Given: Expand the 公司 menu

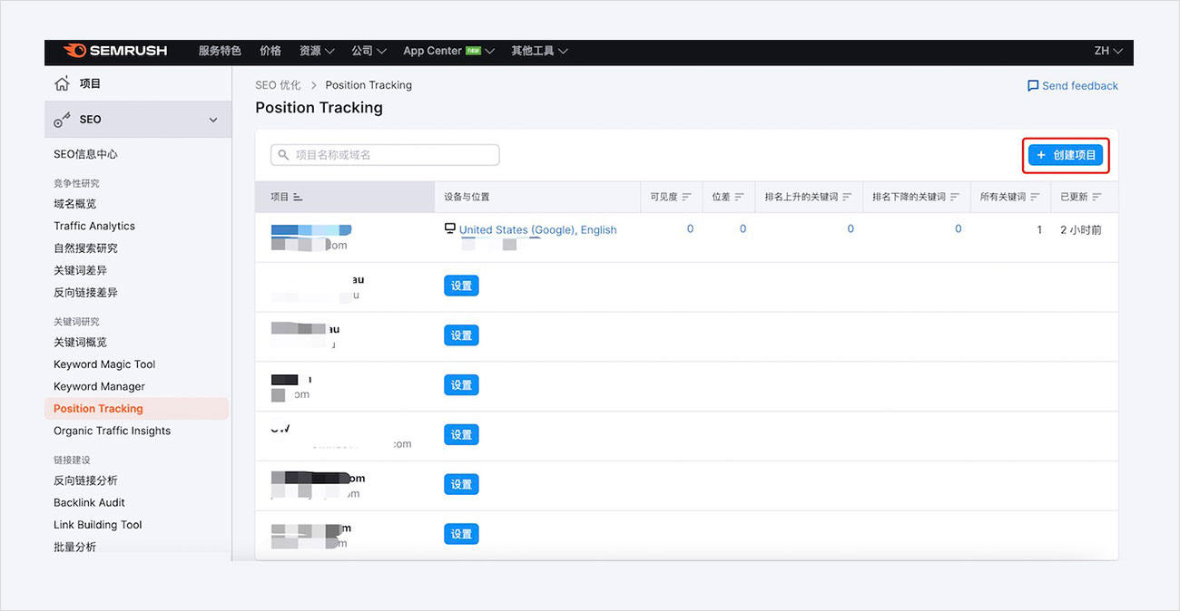Looking at the screenshot, I should tap(369, 51).
